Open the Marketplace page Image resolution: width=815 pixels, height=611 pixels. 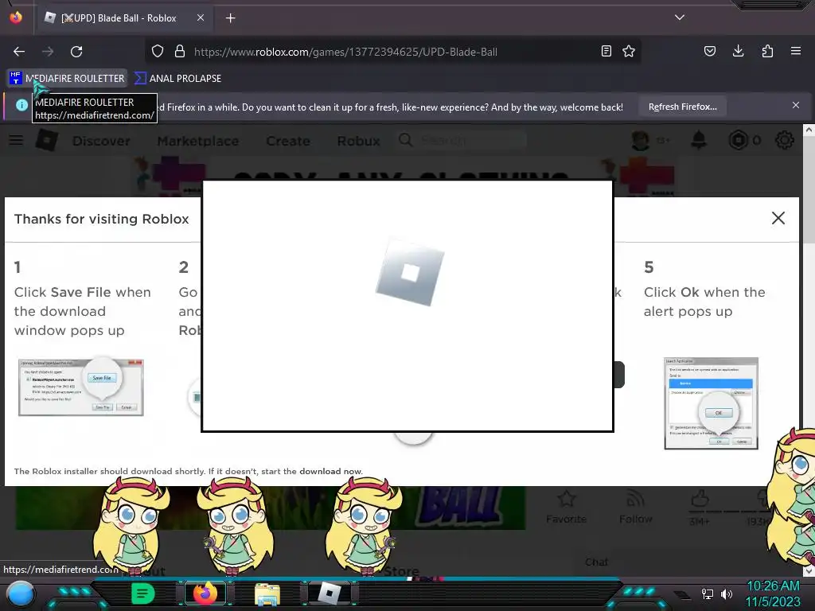(x=198, y=141)
